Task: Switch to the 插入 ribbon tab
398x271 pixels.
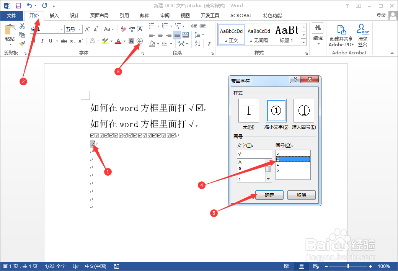Action: click(x=54, y=15)
